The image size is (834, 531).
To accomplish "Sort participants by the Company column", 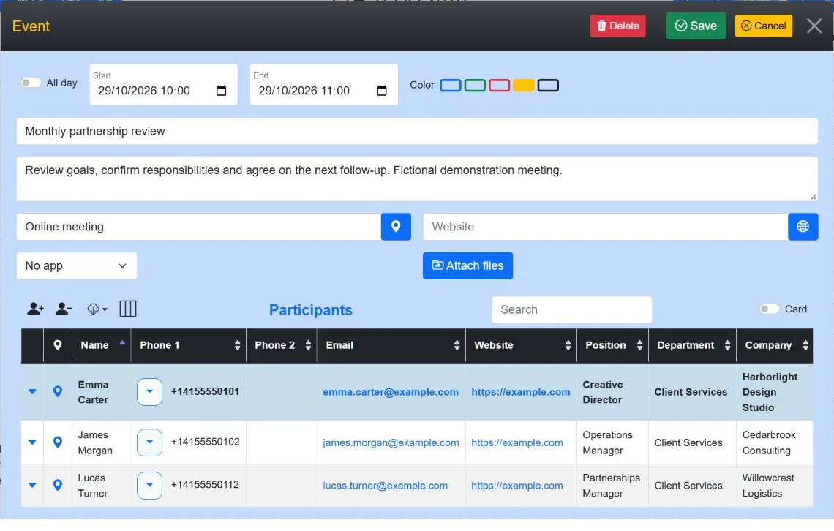I will click(x=775, y=345).
